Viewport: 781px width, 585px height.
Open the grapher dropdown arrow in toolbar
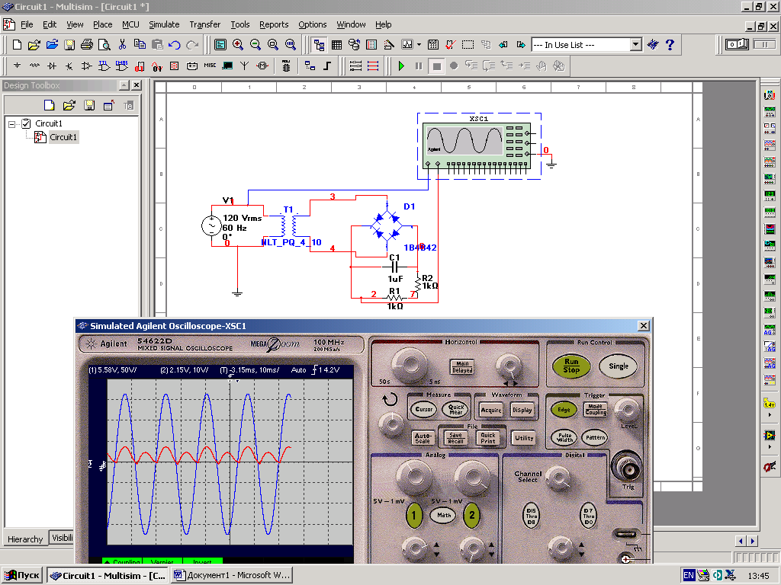click(419, 45)
